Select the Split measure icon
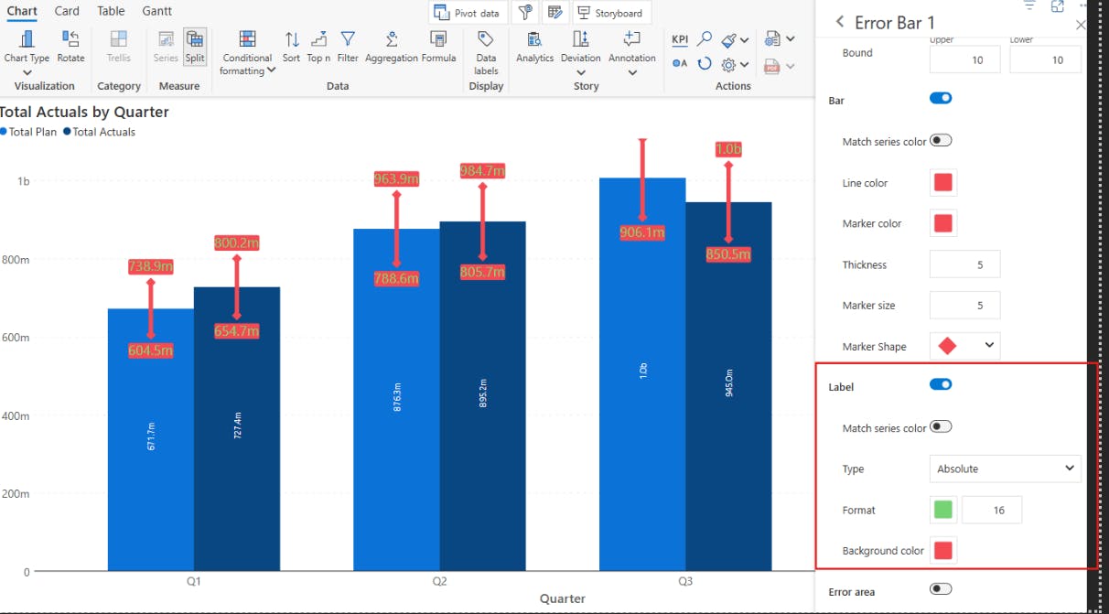1109x614 pixels. [195, 39]
